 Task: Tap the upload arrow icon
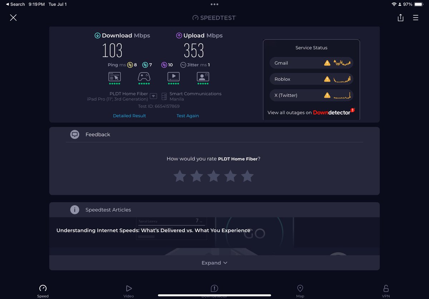click(179, 36)
